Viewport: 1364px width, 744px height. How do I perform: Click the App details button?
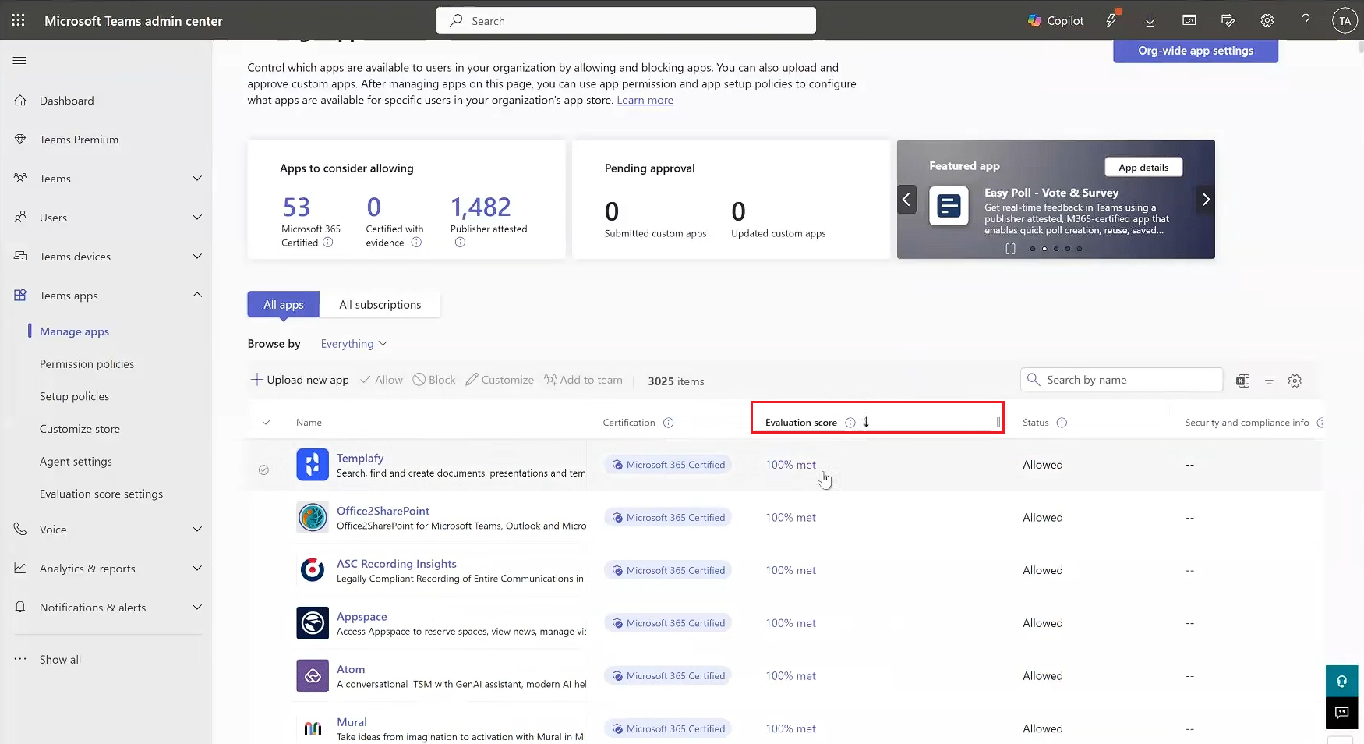tap(1143, 168)
